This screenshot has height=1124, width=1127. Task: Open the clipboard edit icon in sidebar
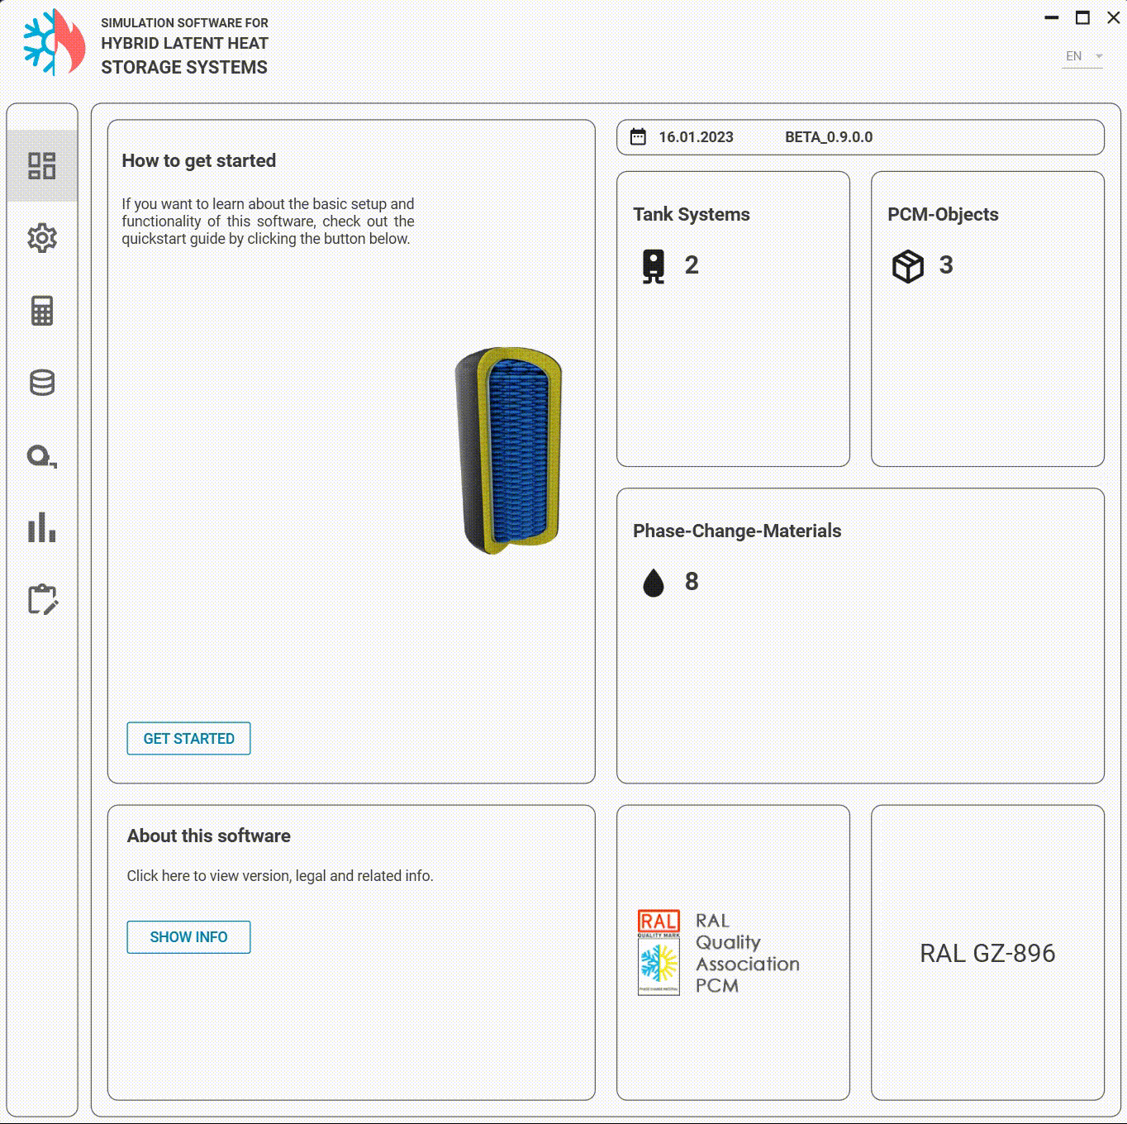click(x=42, y=599)
